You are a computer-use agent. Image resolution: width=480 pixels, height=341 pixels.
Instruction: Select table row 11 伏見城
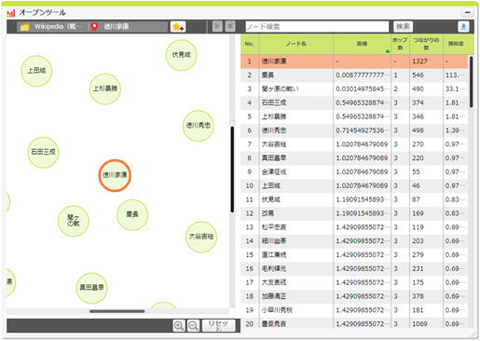click(x=354, y=199)
